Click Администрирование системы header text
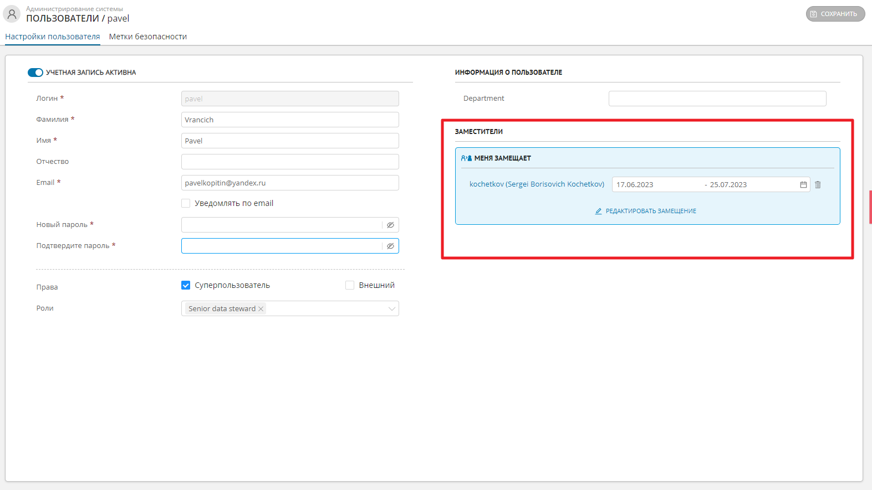The height and width of the screenshot is (490, 872). (74, 9)
